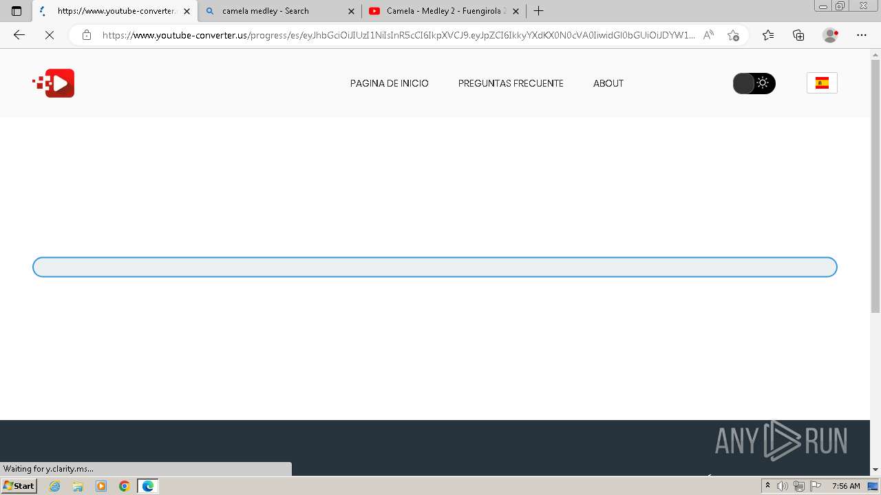Click Show desktop button in tray
Viewport: 881px width, 495px height.
[x=873, y=486]
